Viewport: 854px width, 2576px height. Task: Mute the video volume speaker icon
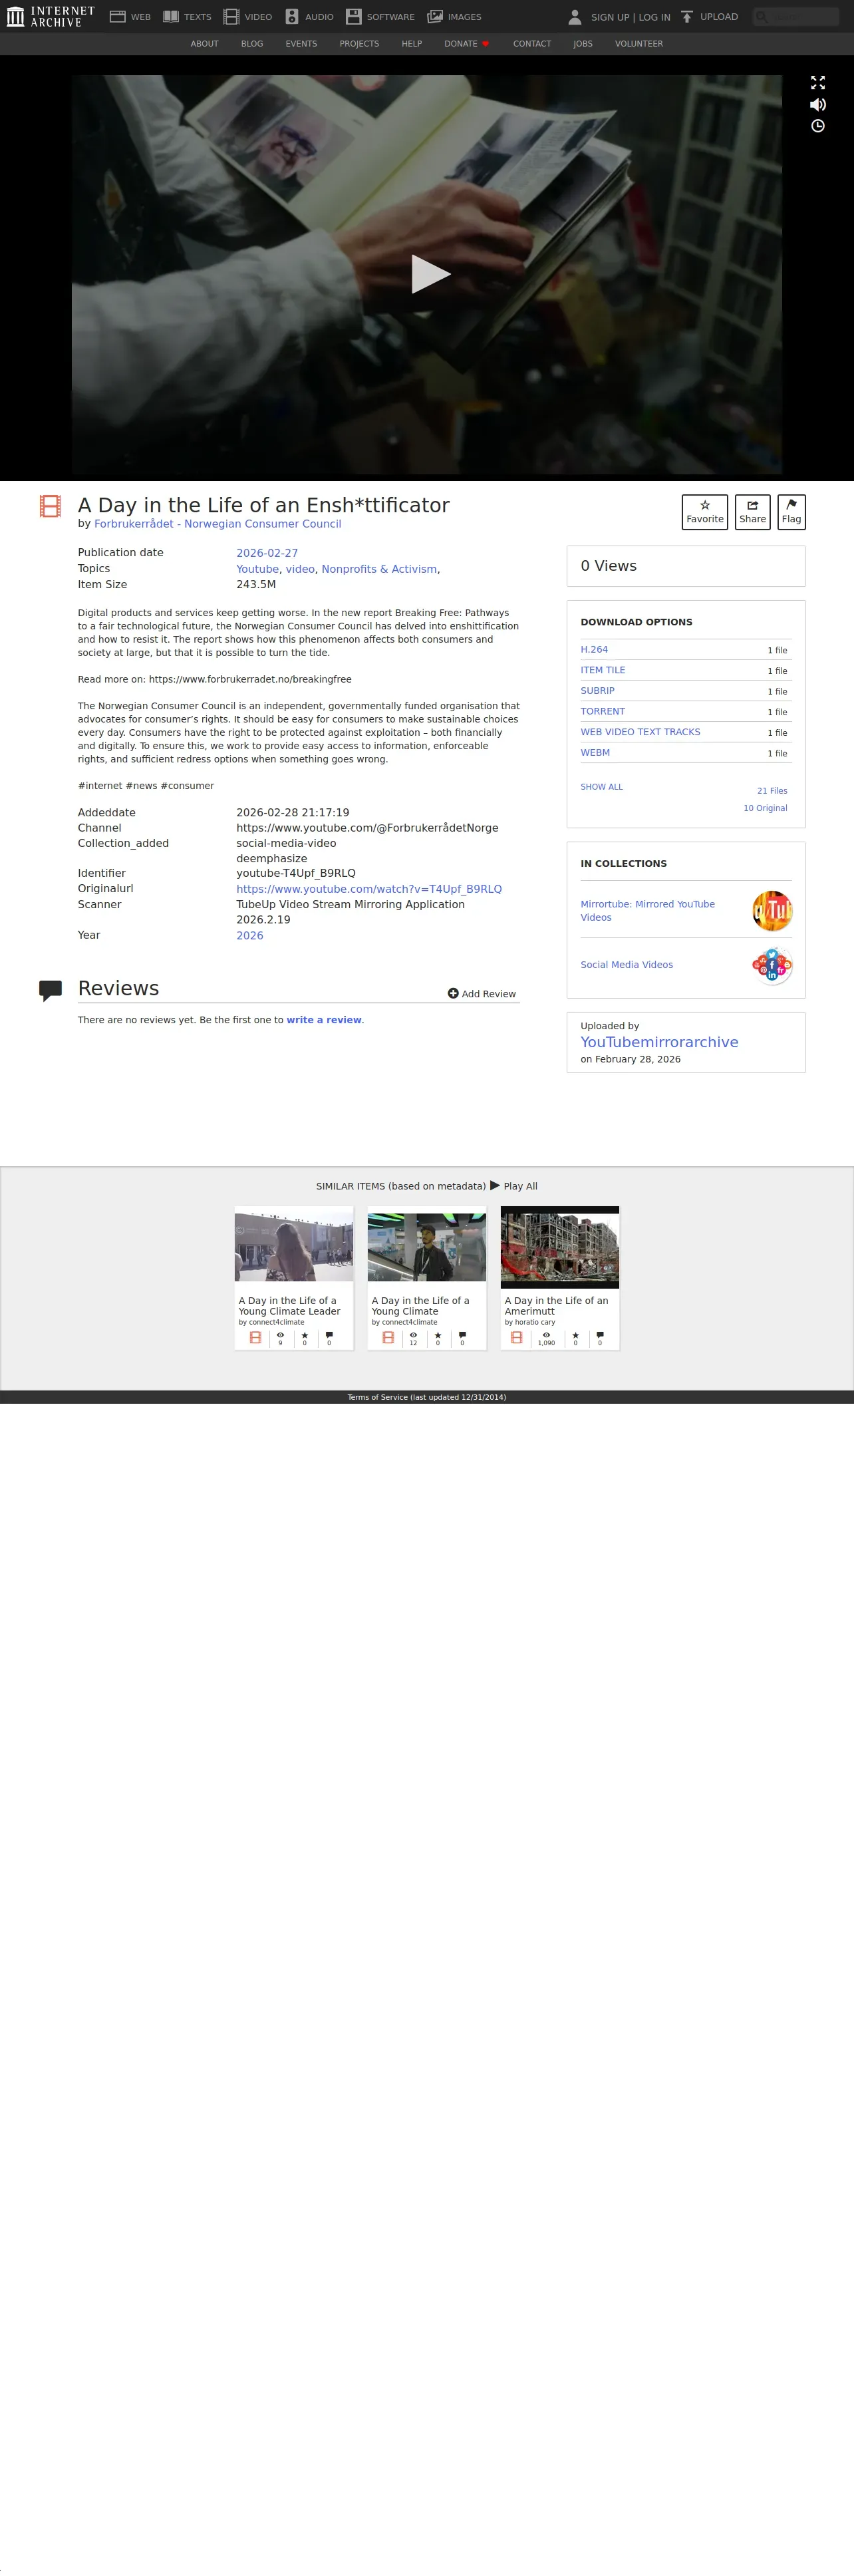point(818,104)
